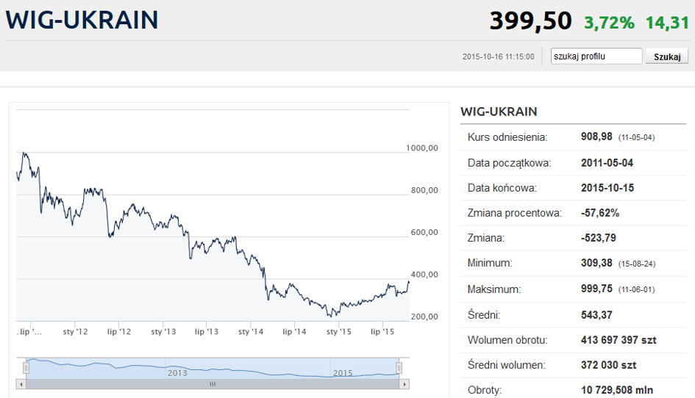Click the navigator scrollbar grip in the middle
Image resolution: width=695 pixels, height=398 pixels.
pos(213,383)
